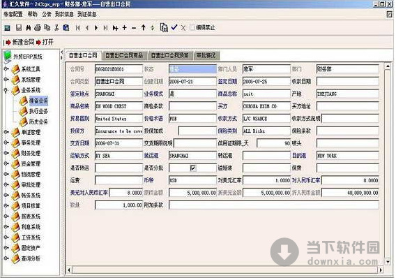Expand the 单证管理 tree node
Screen dimensions: 396x278
[6, 132]
